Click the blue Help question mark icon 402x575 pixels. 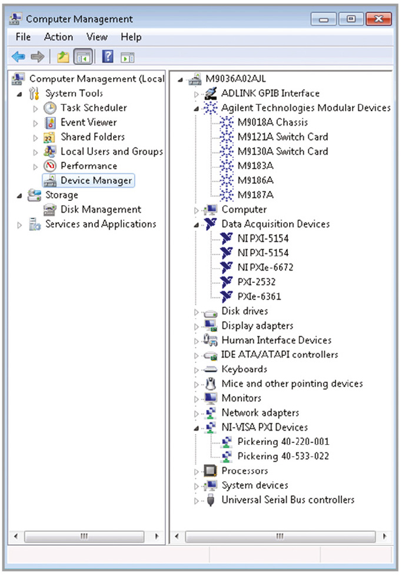[108, 57]
